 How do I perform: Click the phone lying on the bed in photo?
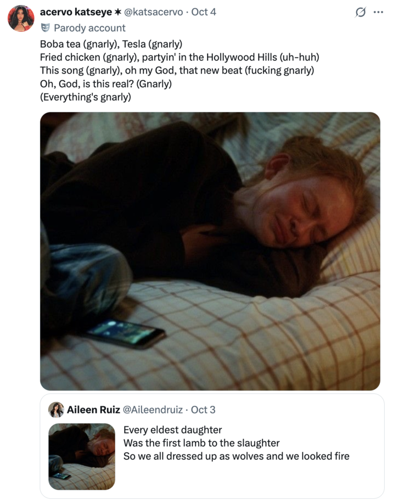click(125, 333)
